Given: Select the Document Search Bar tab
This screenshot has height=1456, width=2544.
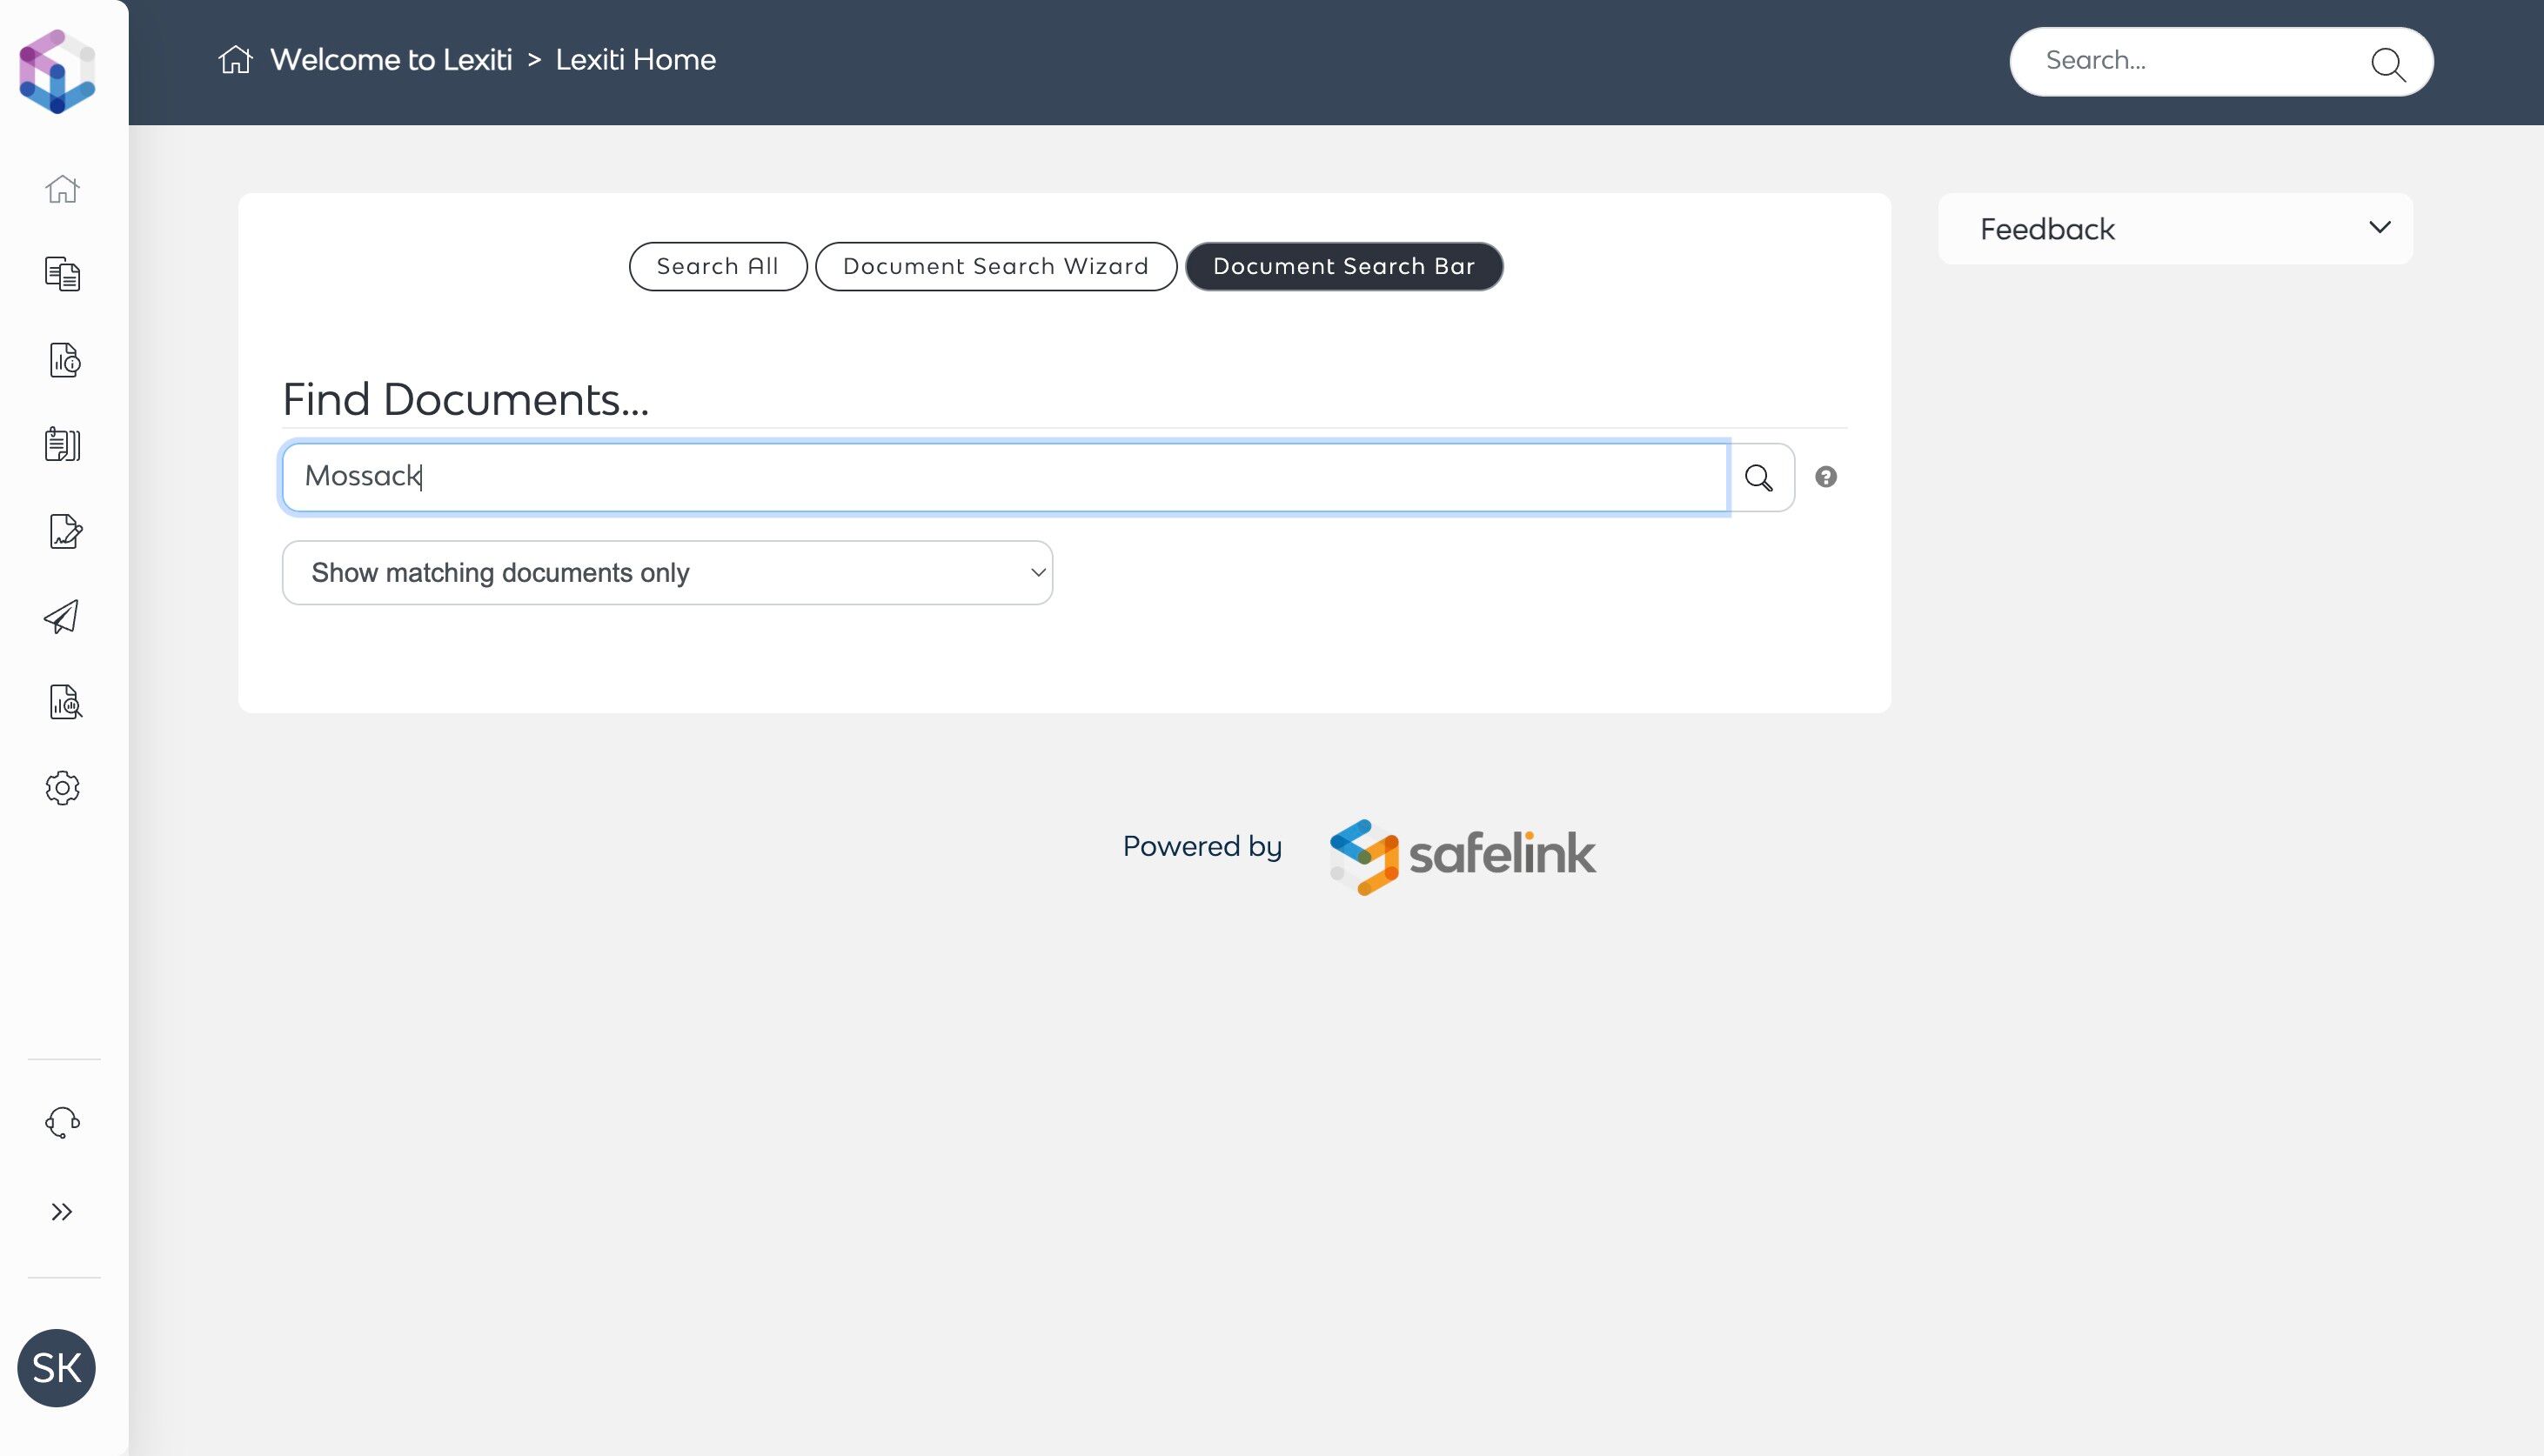Looking at the screenshot, I should pyautogui.click(x=1343, y=266).
